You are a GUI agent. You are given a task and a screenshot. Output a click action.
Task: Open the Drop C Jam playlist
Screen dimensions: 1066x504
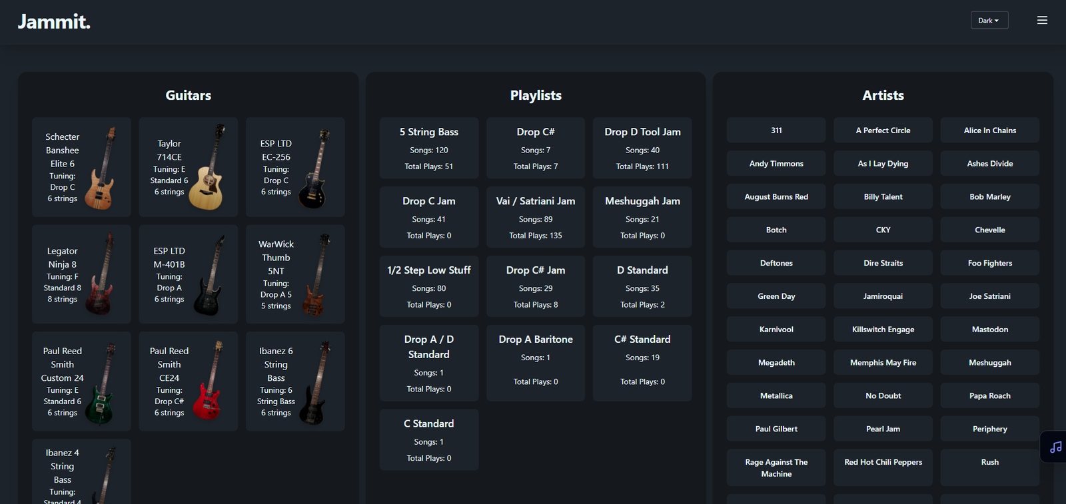(x=429, y=217)
